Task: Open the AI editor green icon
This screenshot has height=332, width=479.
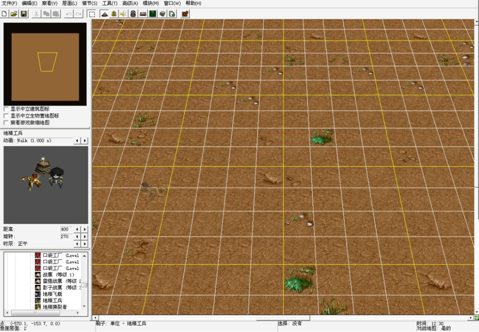Action: click(x=153, y=14)
